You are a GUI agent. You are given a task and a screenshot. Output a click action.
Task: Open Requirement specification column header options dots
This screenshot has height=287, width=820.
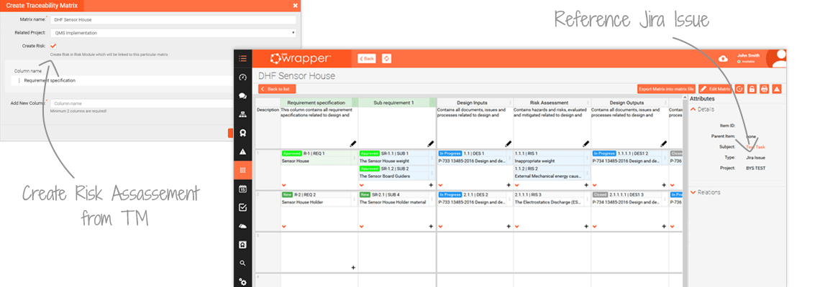[355, 103]
